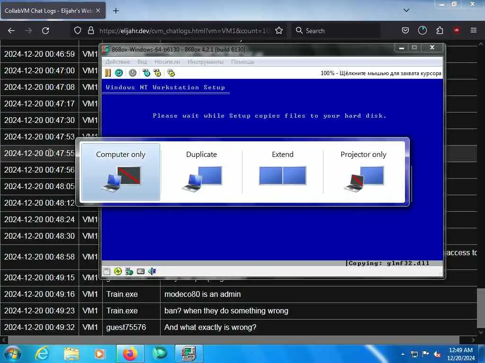Open the Помощь menu in 86Box
Image resolution: width=485 pixels, height=363 pixels.
[243, 62]
